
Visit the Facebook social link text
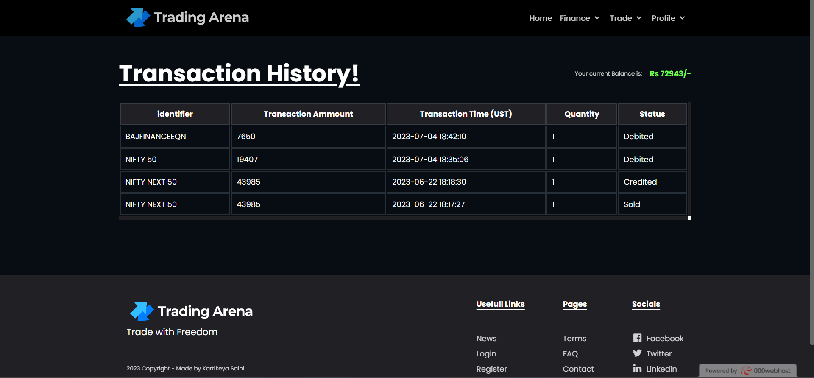[665, 338]
